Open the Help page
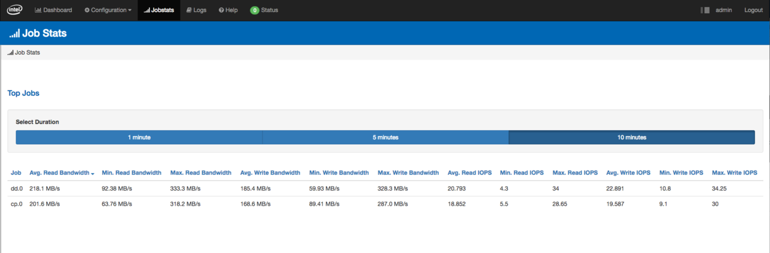This screenshot has height=253, width=770. 228,10
